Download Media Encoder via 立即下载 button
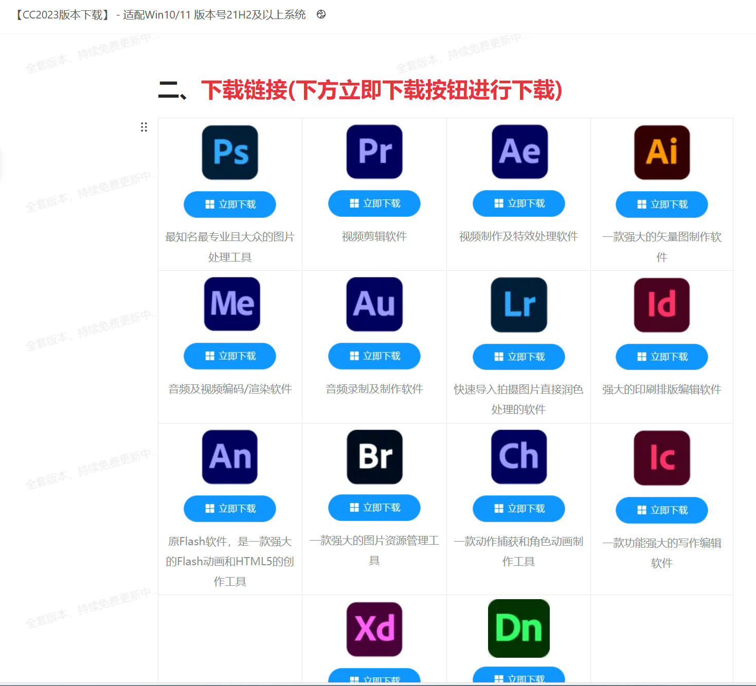This screenshot has height=686, width=756. (230, 356)
